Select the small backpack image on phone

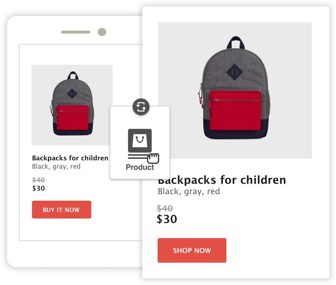[x=72, y=105]
